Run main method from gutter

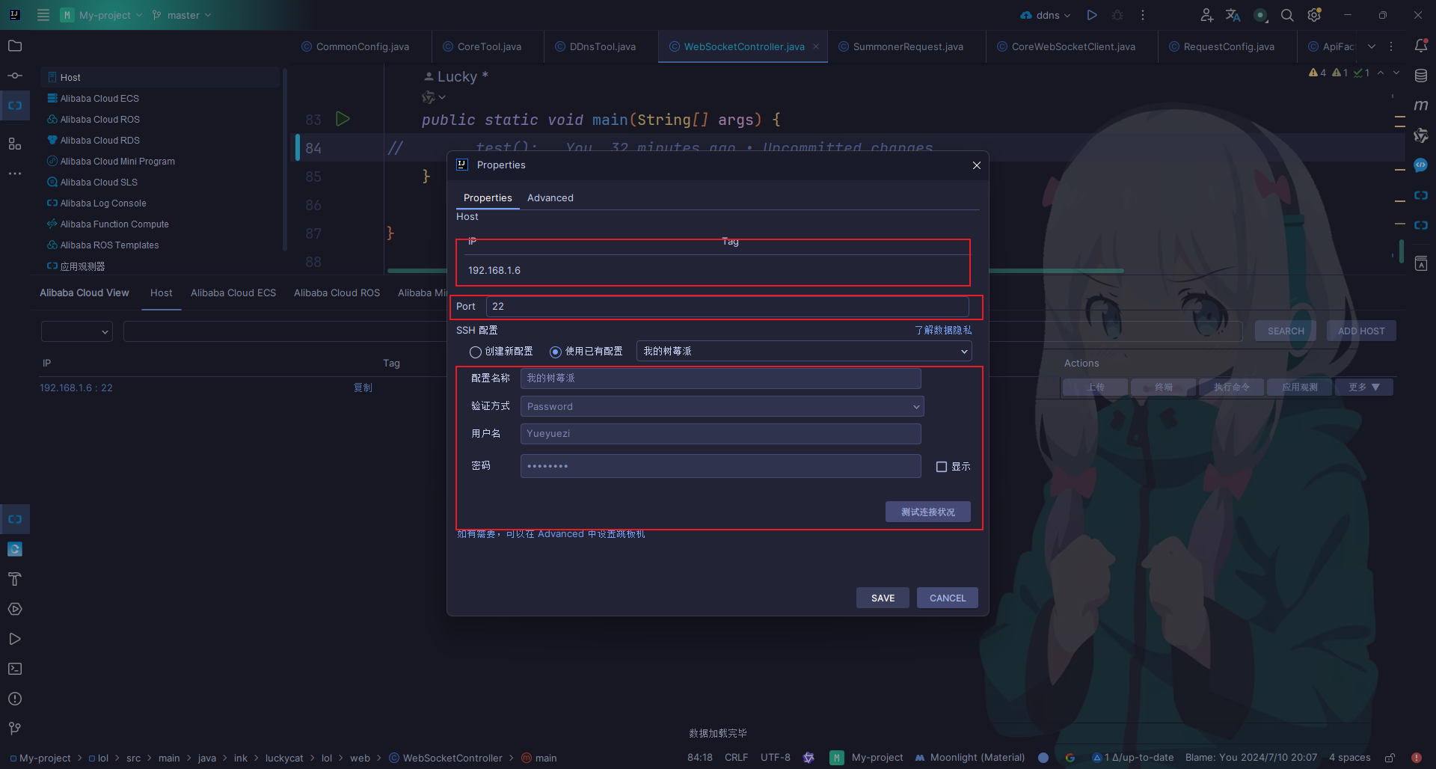click(343, 119)
